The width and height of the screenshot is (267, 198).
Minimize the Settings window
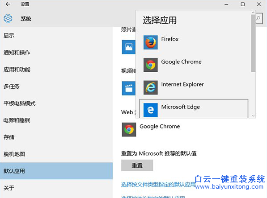(226, 4)
